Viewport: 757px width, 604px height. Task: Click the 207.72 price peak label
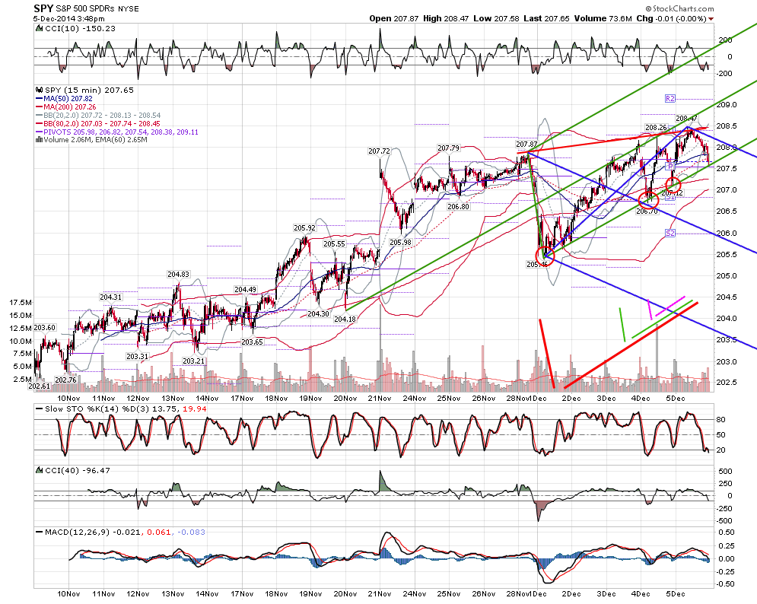379,151
